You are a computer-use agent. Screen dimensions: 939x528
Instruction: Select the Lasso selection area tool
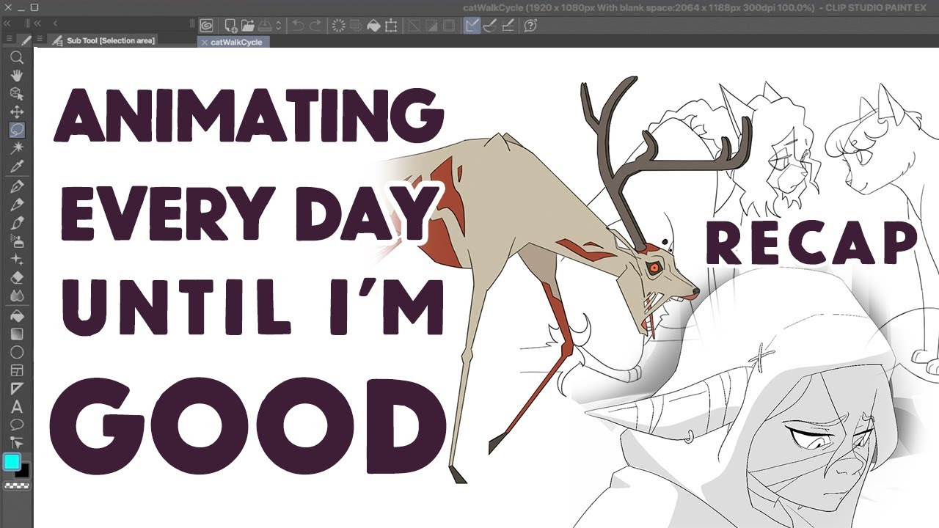(16, 131)
